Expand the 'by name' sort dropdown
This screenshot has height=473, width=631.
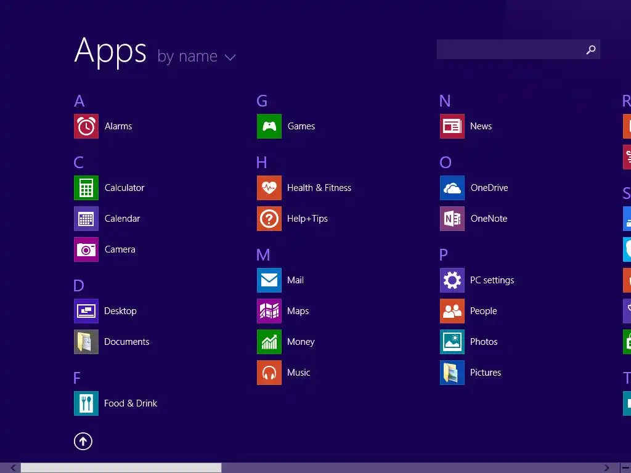tap(197, 56)
